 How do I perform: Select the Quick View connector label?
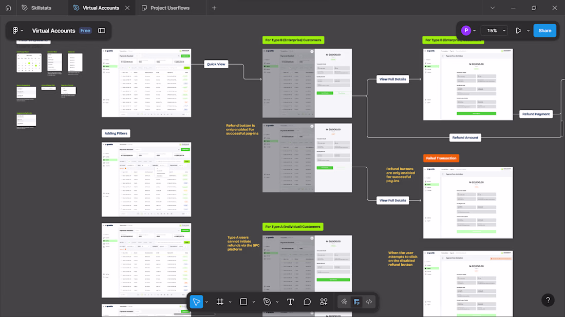click(x=216, y=64)
